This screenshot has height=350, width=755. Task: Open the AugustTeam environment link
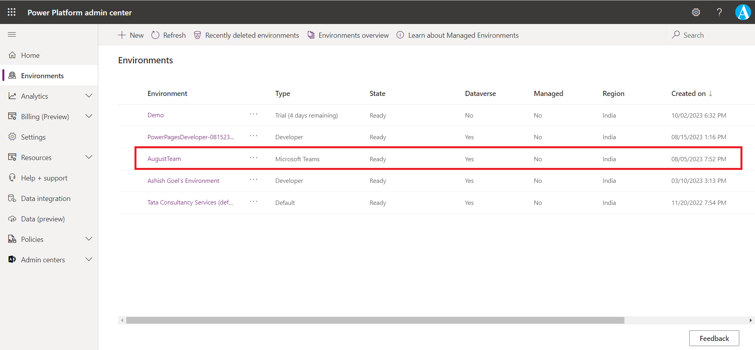pos(164,159)
